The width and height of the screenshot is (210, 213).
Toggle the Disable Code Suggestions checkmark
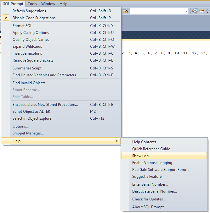(x=7, y=18)
